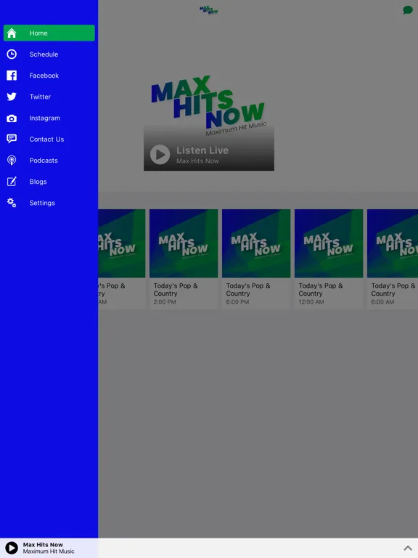This screenshot has height=558, width=418.
Task: Click the '6:00 AM' time text
Action: coord(383,302)
